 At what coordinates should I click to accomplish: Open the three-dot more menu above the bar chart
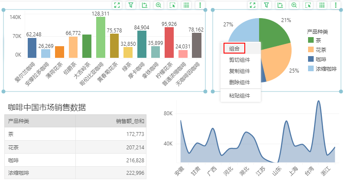point(200,5)
